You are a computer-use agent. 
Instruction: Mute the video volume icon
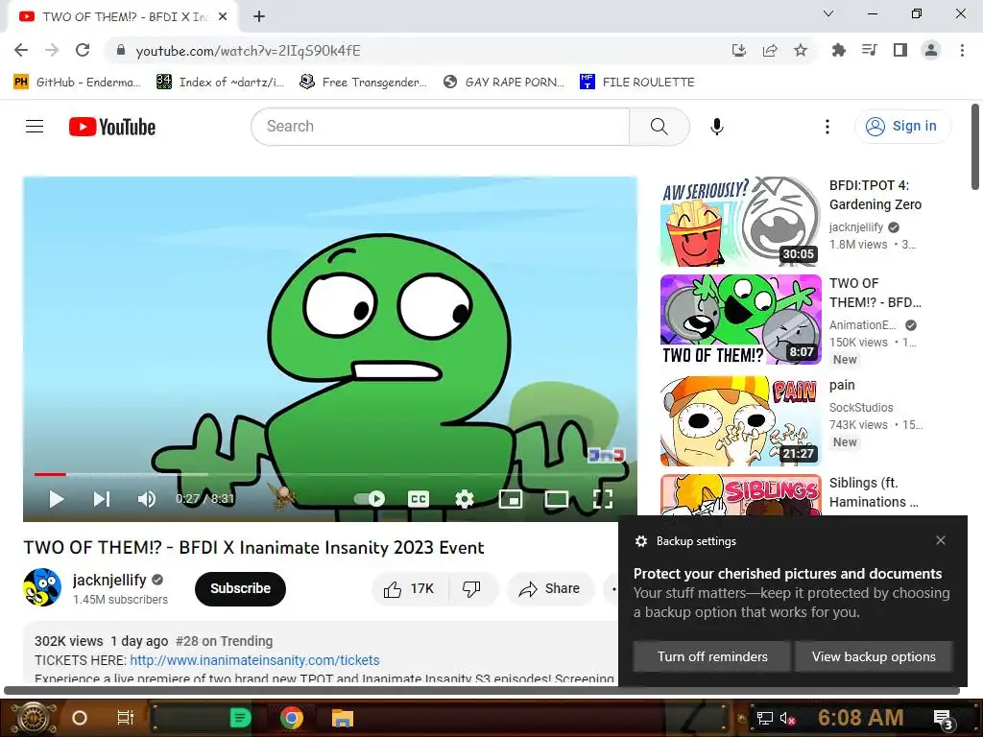tap(147, 499)
